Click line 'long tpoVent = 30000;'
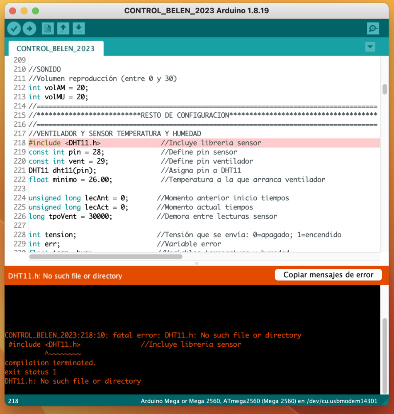The image size is (394, 414). pyautogui.click(x=71, y=217)
